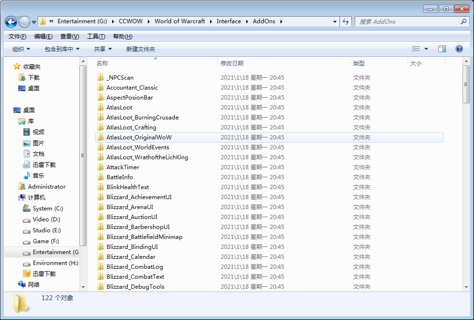The width and height of the screenshot is (474, 320).
Task: Click the change view icon in toolbar
Action: click(416, 49)
